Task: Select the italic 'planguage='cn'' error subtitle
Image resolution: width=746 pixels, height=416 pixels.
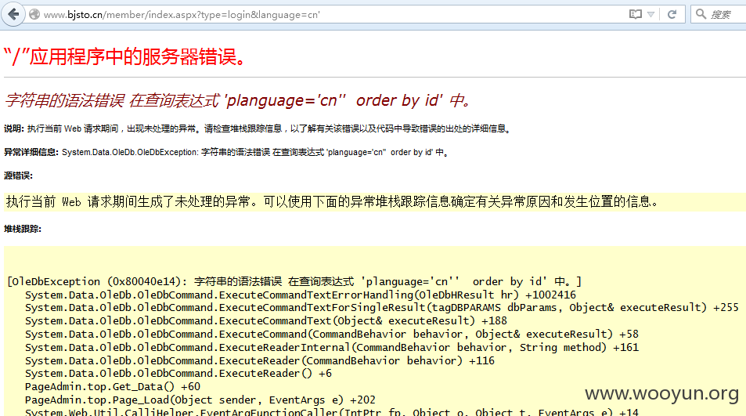Action: [238, 100]
